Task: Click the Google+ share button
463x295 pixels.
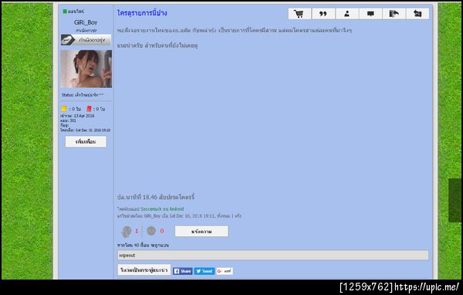Action: tap(225, 271)
